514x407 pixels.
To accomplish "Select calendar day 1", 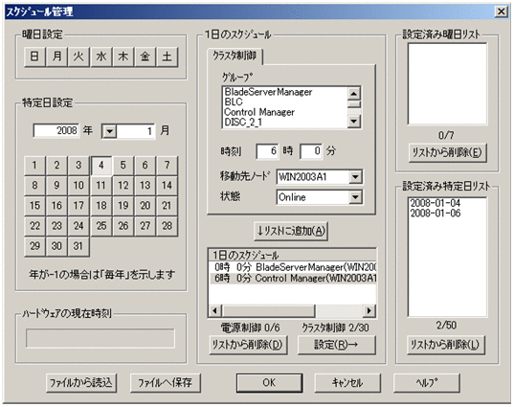I will [x=34, y=166].
